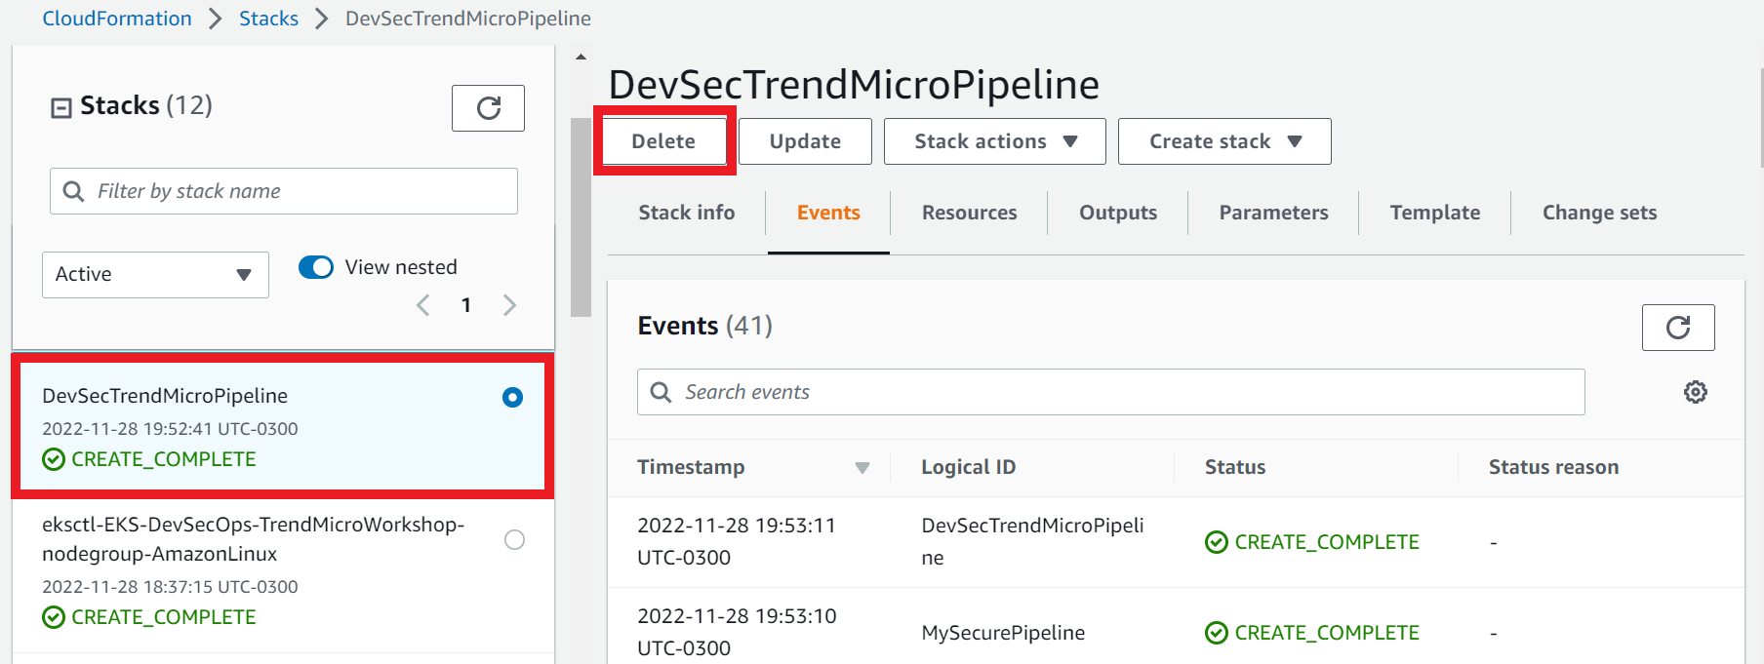Click the DevSecTrendMicroPipeline page heading
This screenshot has width=1764, height=664.
(854, 85)
